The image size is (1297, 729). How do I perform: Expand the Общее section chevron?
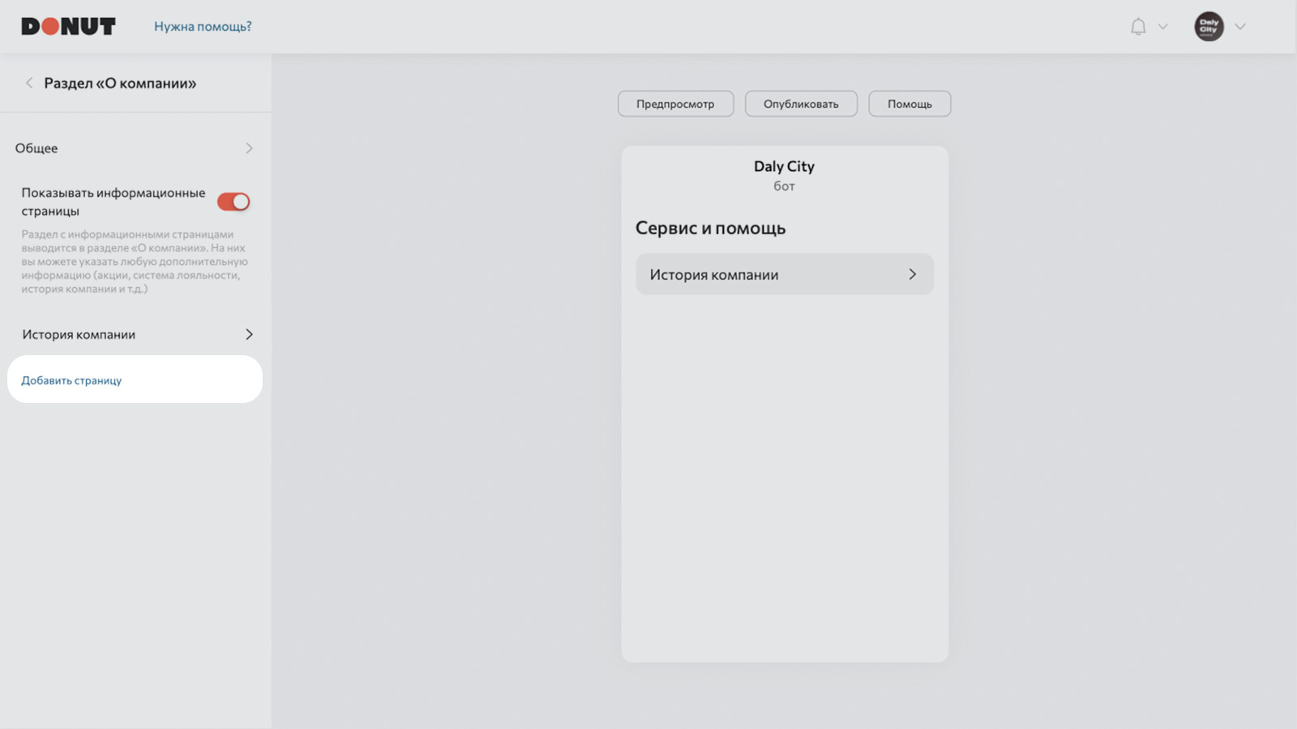249,148
